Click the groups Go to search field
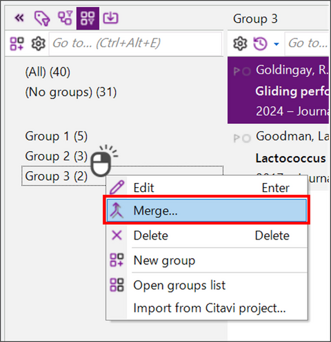The height and width of the screenshot is (342, 331). pos(135,43)
